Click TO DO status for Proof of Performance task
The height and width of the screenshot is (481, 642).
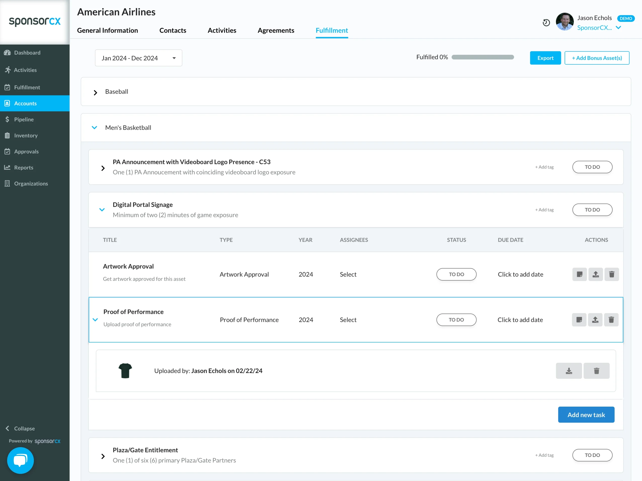(456, 320)
